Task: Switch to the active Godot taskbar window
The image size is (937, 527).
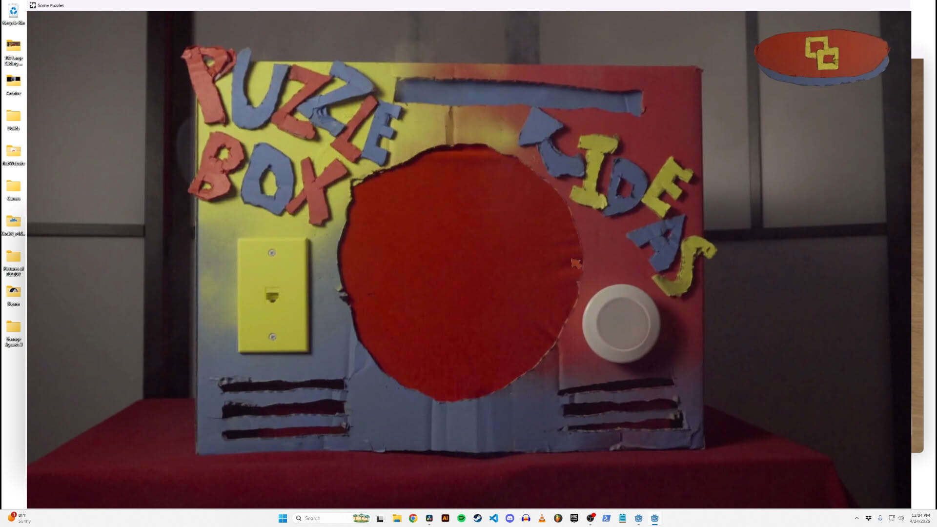Action: [654, 518]
